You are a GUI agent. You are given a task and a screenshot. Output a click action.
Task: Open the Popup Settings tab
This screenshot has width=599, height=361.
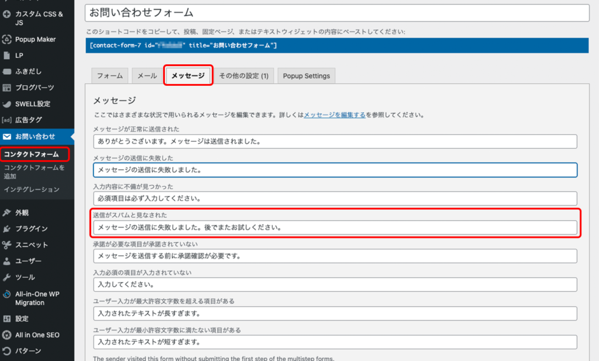306,76
